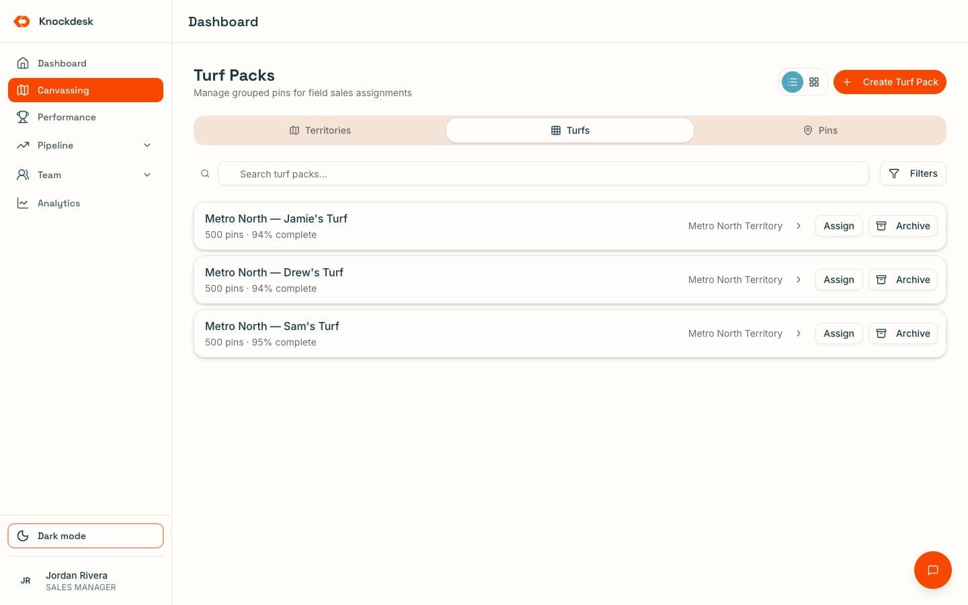Click the search magnifier icon
968x605 pixels.
[x=205, y=173]
